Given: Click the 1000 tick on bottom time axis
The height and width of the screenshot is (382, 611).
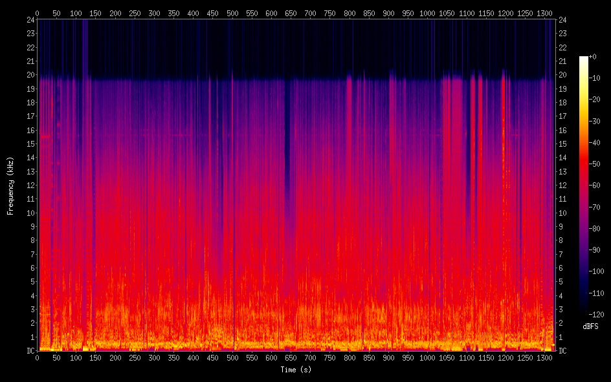Looking at the screenshot, I should pos(427,357).
